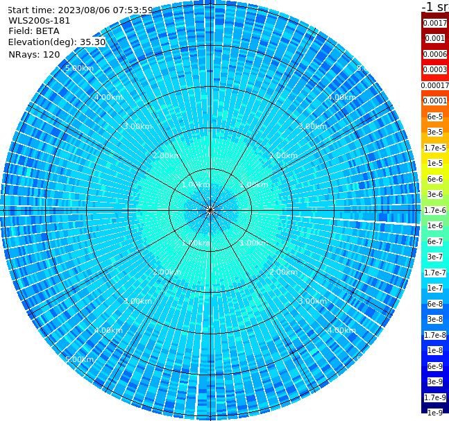
Task: Click the 1e-9 color bar label
Action: pyautogui.click(x=435, y=413)
